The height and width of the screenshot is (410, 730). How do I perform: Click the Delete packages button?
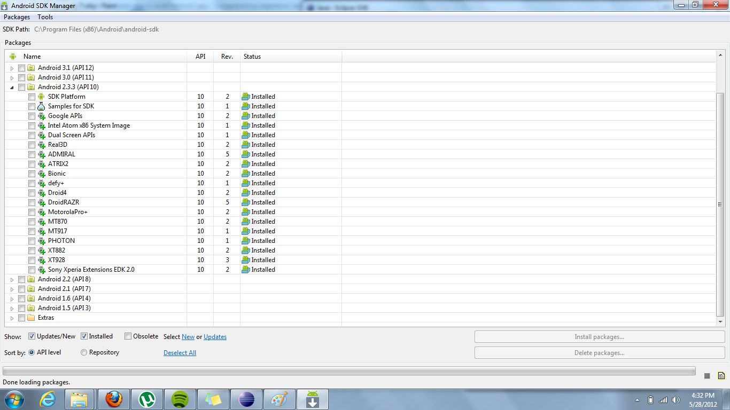(600, 353)
